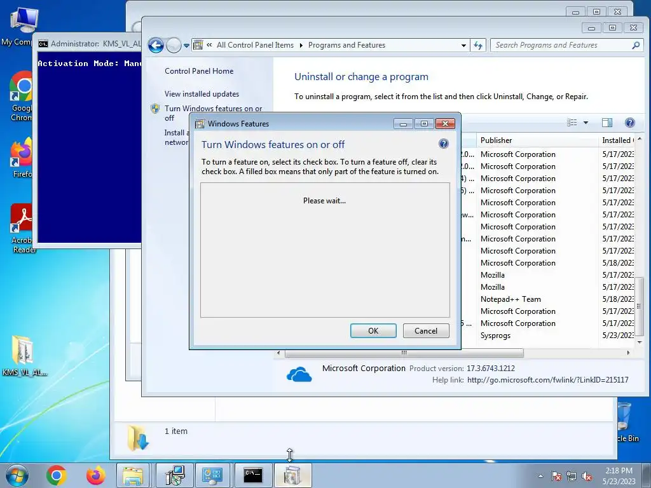Click Programs and Features breadcrumb
651x488 pixels.
pyautogui.click(x=346, y=45)
